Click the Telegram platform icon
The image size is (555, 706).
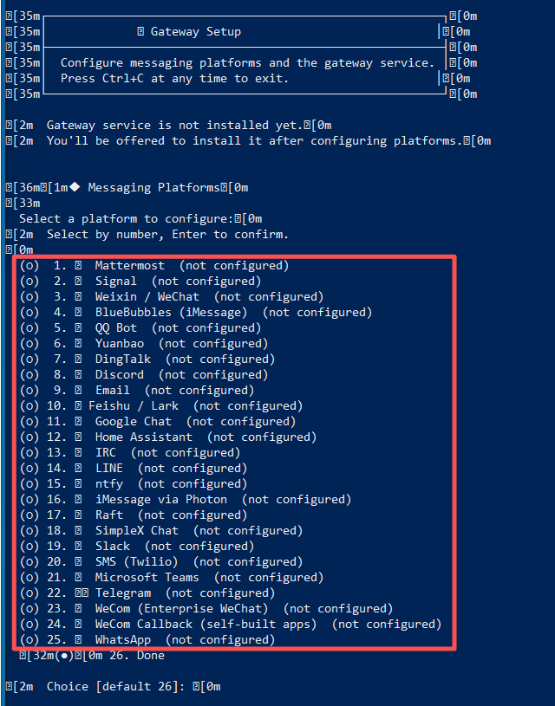pyautogui.click(x=82, y=593)
